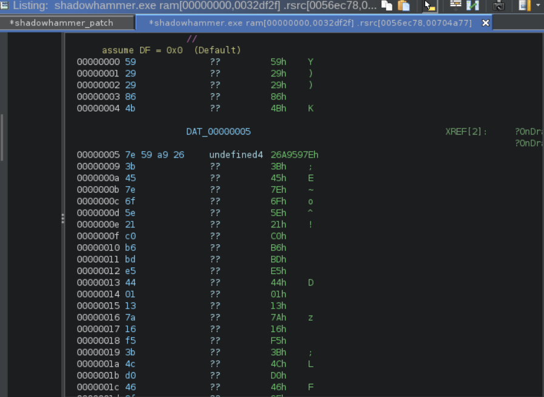The height and width of the screenshot is (397, 544).
Task: Click the ?? mnemonic at address 00000000
Action: pos(215,62)
